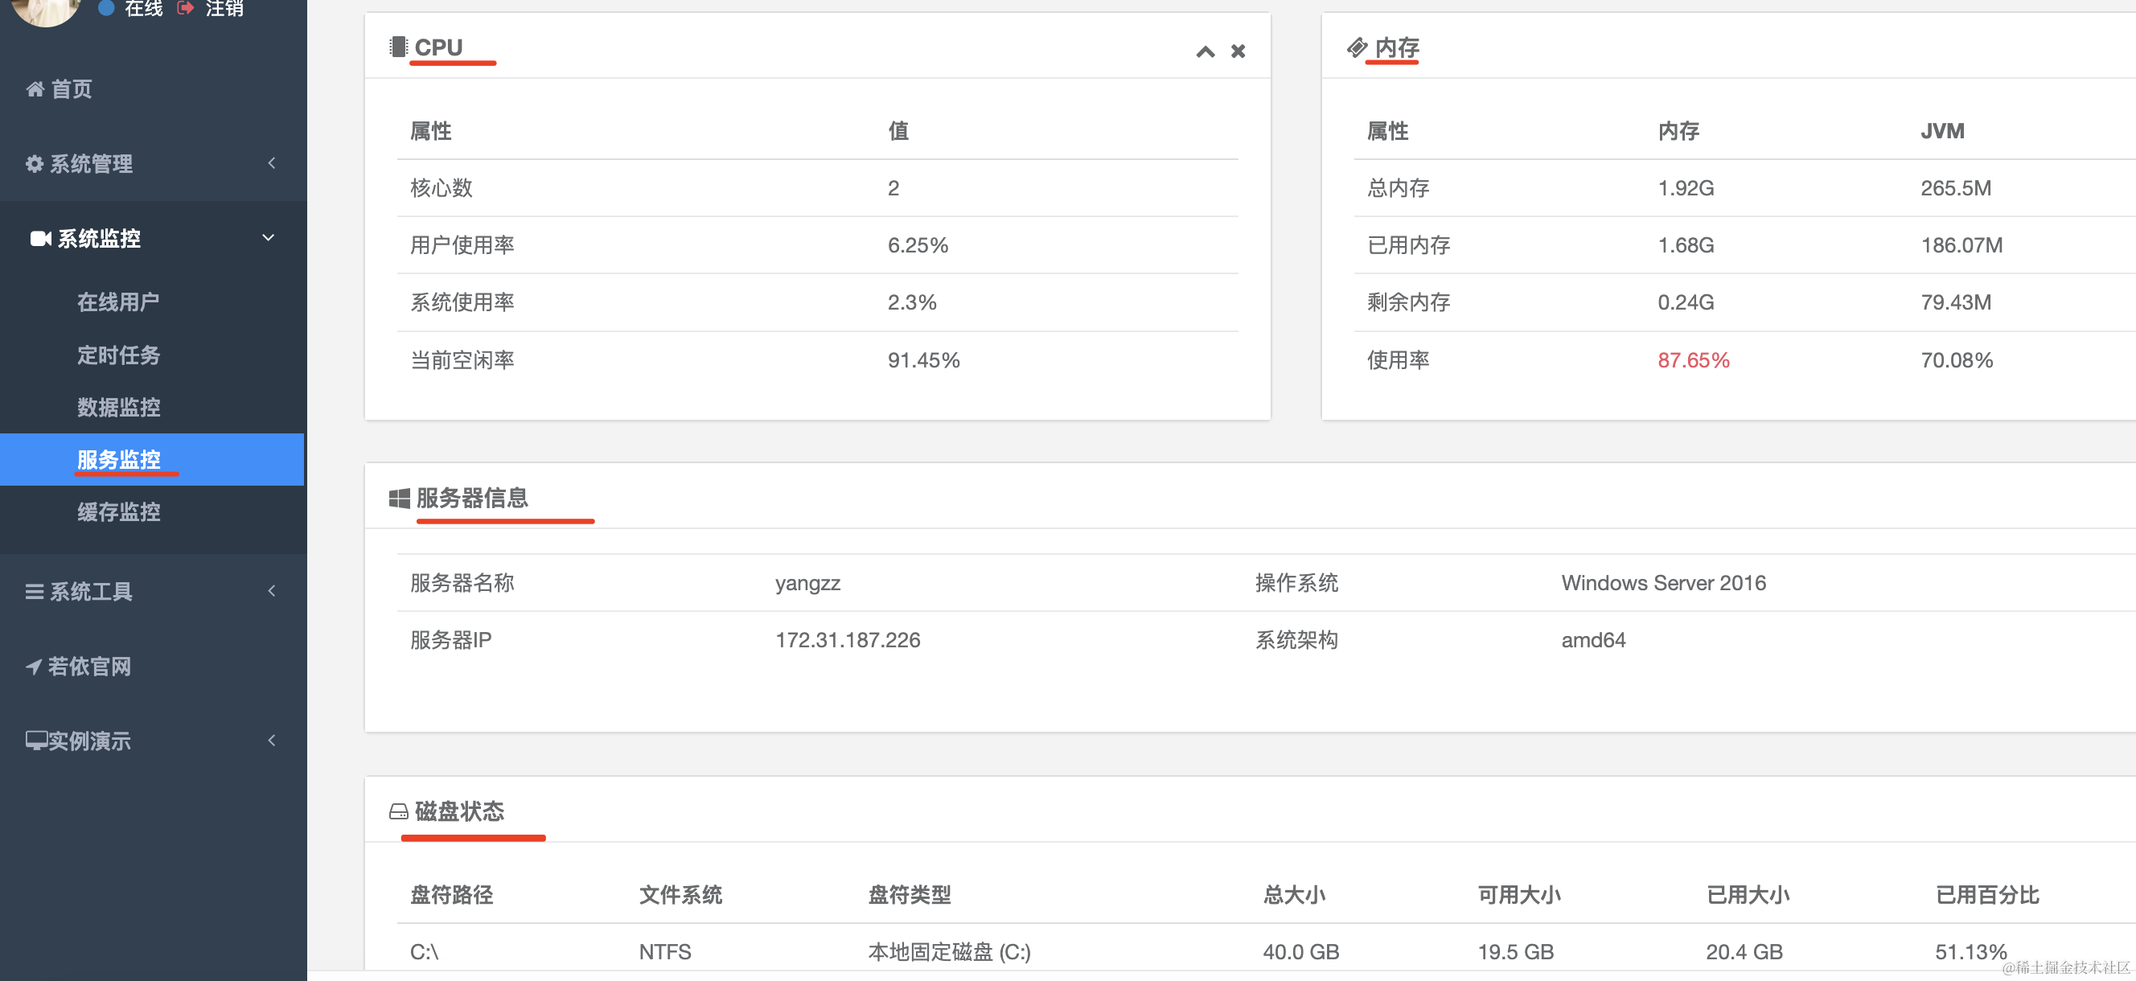Image resolution: width=2136 pixels, height=981 pixels.
Task: Click the monitor icon beside 实例演示
Action: tap(35, 741)
